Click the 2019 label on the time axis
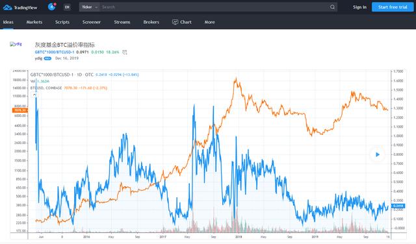Viewport: 416px width, 244px height. pos(315,237)
